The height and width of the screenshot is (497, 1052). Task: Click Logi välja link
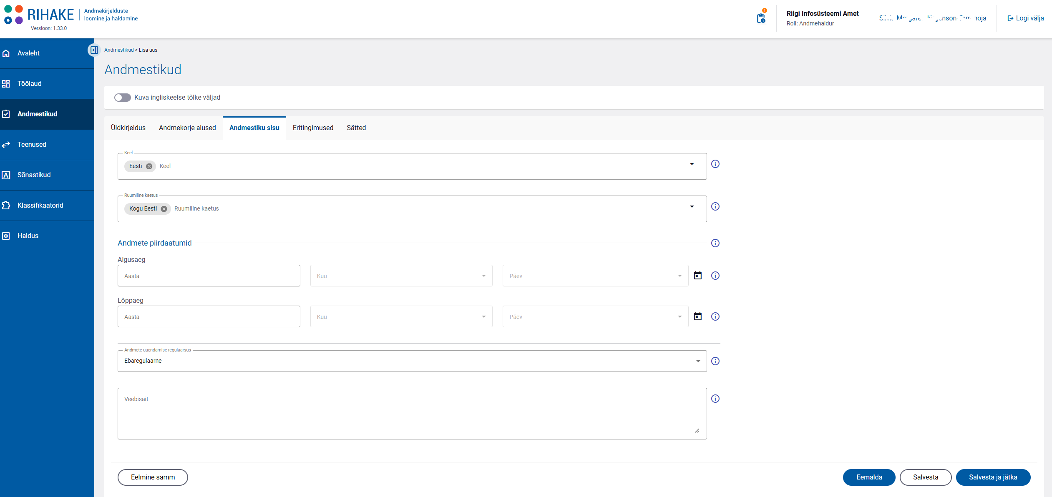[1025, 18]
